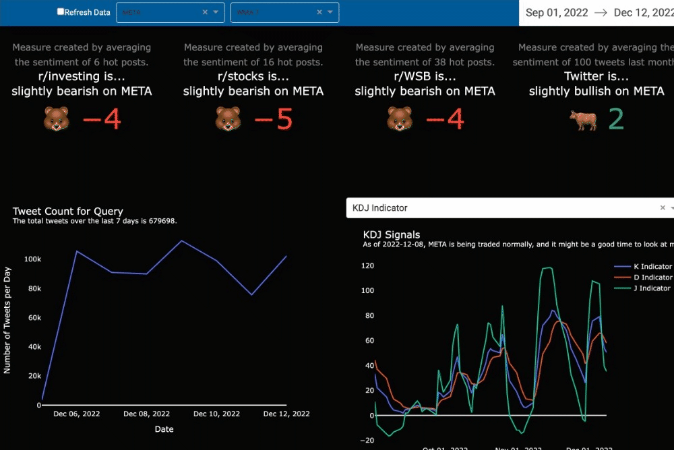Click the r/stocks bear emoji
The width and height of the screenshot is (674, 450).
(x=228, y=119)
